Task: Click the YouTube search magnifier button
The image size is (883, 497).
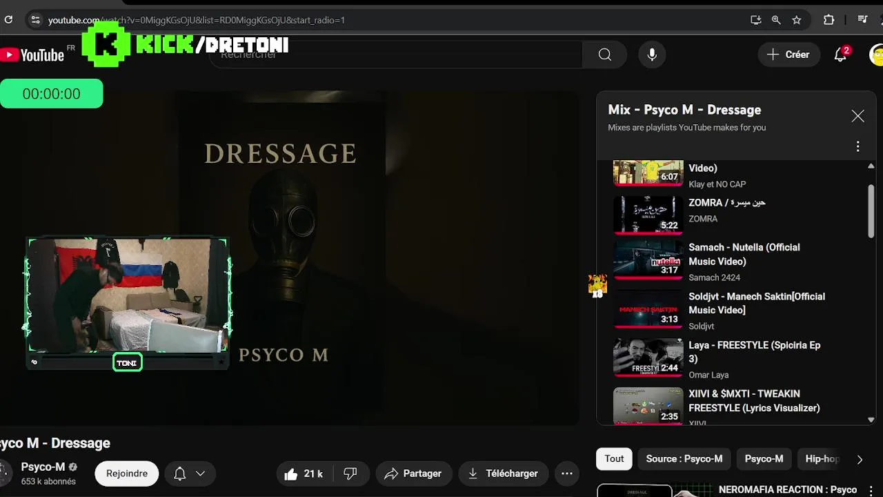Action: pyautogui.click(x=605, y=55)
